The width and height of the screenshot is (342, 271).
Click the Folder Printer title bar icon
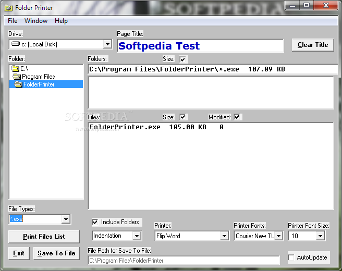pyautogui.click(x=8, y=8)
